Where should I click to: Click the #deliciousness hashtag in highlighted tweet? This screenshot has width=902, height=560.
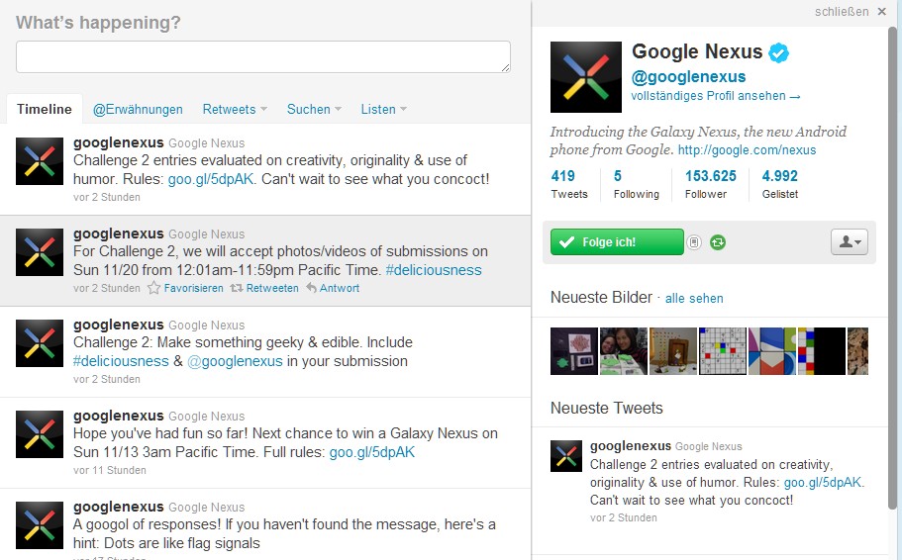point(433,270)
